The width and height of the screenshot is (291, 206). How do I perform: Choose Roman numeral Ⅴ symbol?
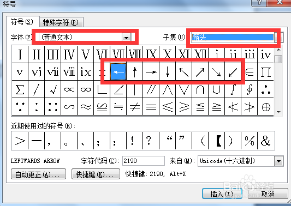pyautogui.click(x=86, y=54)
